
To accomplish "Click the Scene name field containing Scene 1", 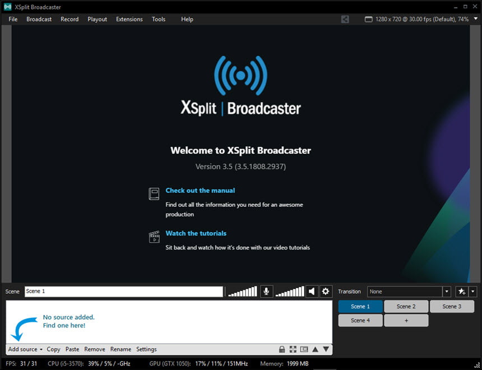I will [123, 292].
